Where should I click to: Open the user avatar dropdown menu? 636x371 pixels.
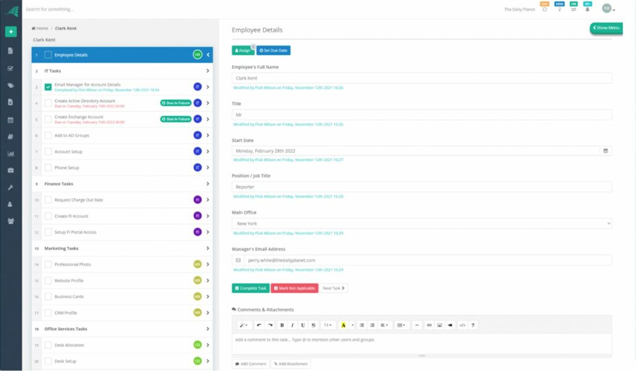(x=608, y=9)
